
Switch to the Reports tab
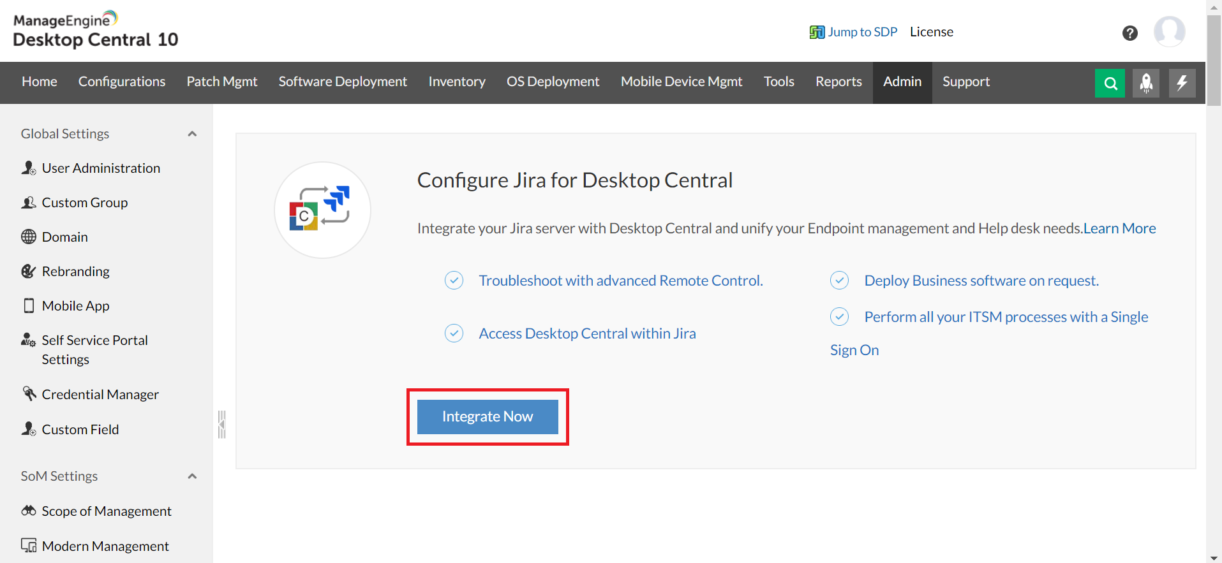click(x=838, y=82)
